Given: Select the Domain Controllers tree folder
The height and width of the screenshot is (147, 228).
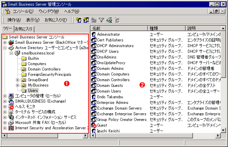Looking at the screenshot, I should (44, 69).
